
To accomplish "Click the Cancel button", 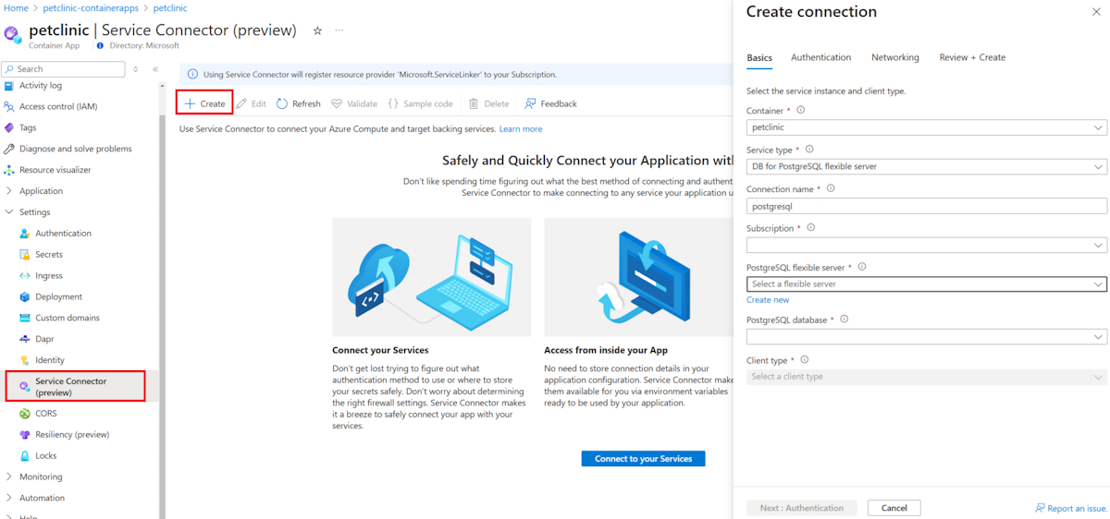I will click(894, 508).
